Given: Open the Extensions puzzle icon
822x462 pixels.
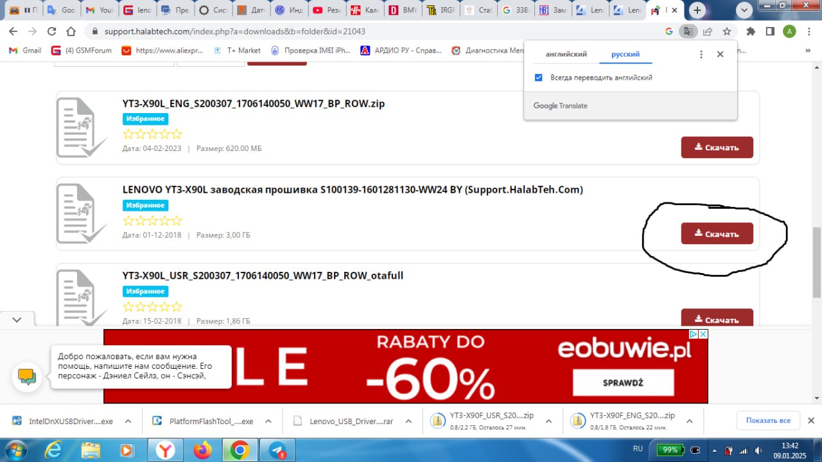Looking at the screenshot, I should 751,31.
